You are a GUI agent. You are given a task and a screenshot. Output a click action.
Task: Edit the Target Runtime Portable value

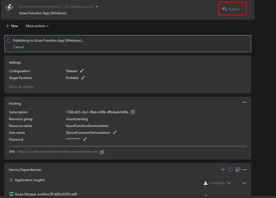click(x=83, y=77)
